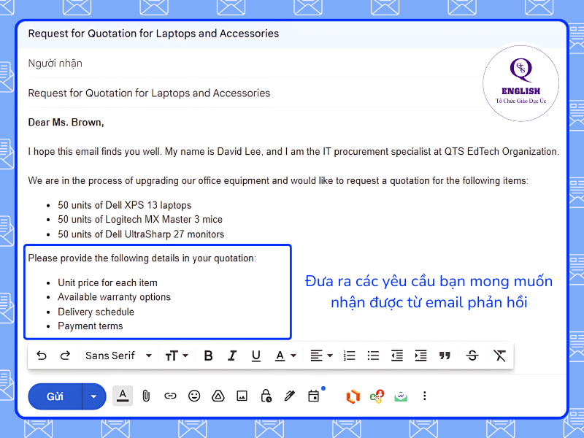Insert a numbered list

[x=349, y=356]
